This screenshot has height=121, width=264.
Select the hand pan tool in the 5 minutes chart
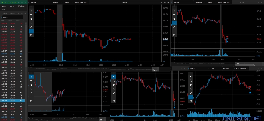174,19
